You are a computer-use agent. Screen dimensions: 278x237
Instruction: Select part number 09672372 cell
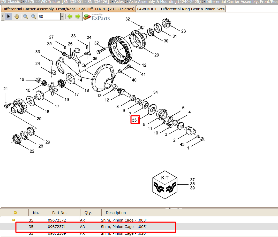click(x=57, y=220)
